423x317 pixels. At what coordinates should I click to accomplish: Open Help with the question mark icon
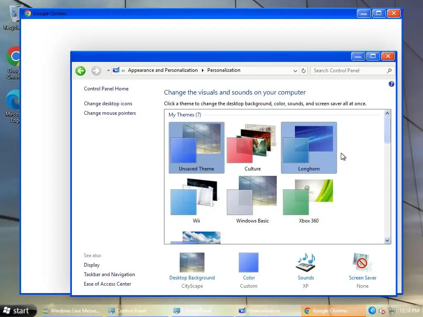pyautogui.click(x=391, y=84)
